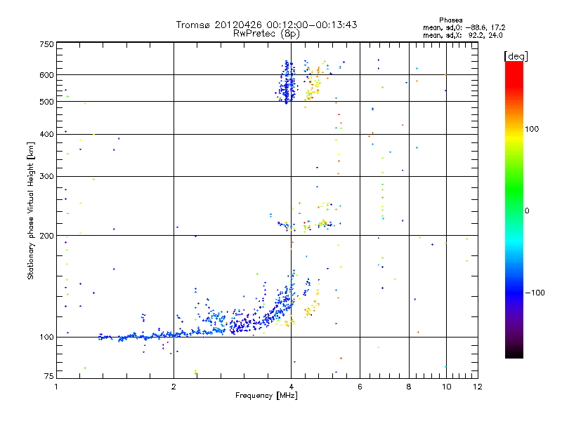Click the Stationary phase Virtual Height [km] label
This screenshot has width=562, height=421.
[30, 211]
